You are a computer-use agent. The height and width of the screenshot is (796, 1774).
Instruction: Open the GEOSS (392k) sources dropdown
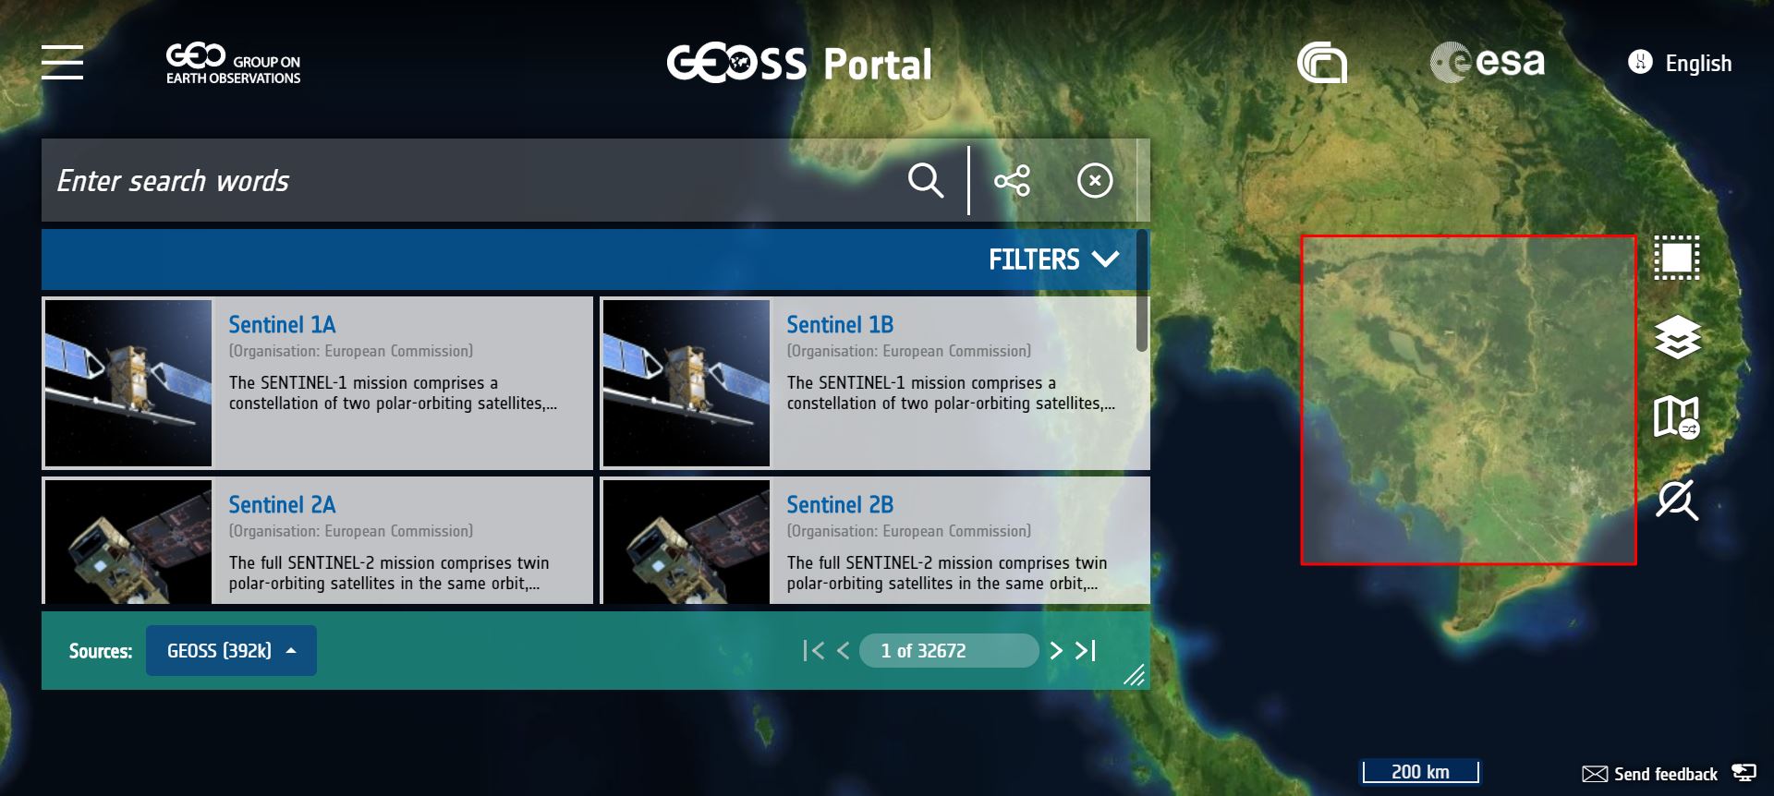pos(231,651)
